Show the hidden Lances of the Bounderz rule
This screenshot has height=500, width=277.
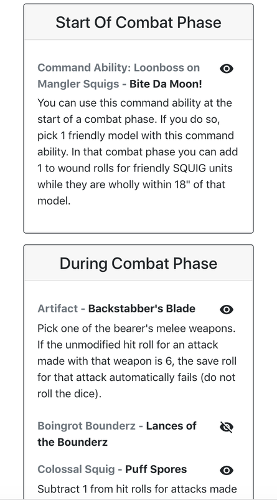pyautogui.click(x=227, y=426)
